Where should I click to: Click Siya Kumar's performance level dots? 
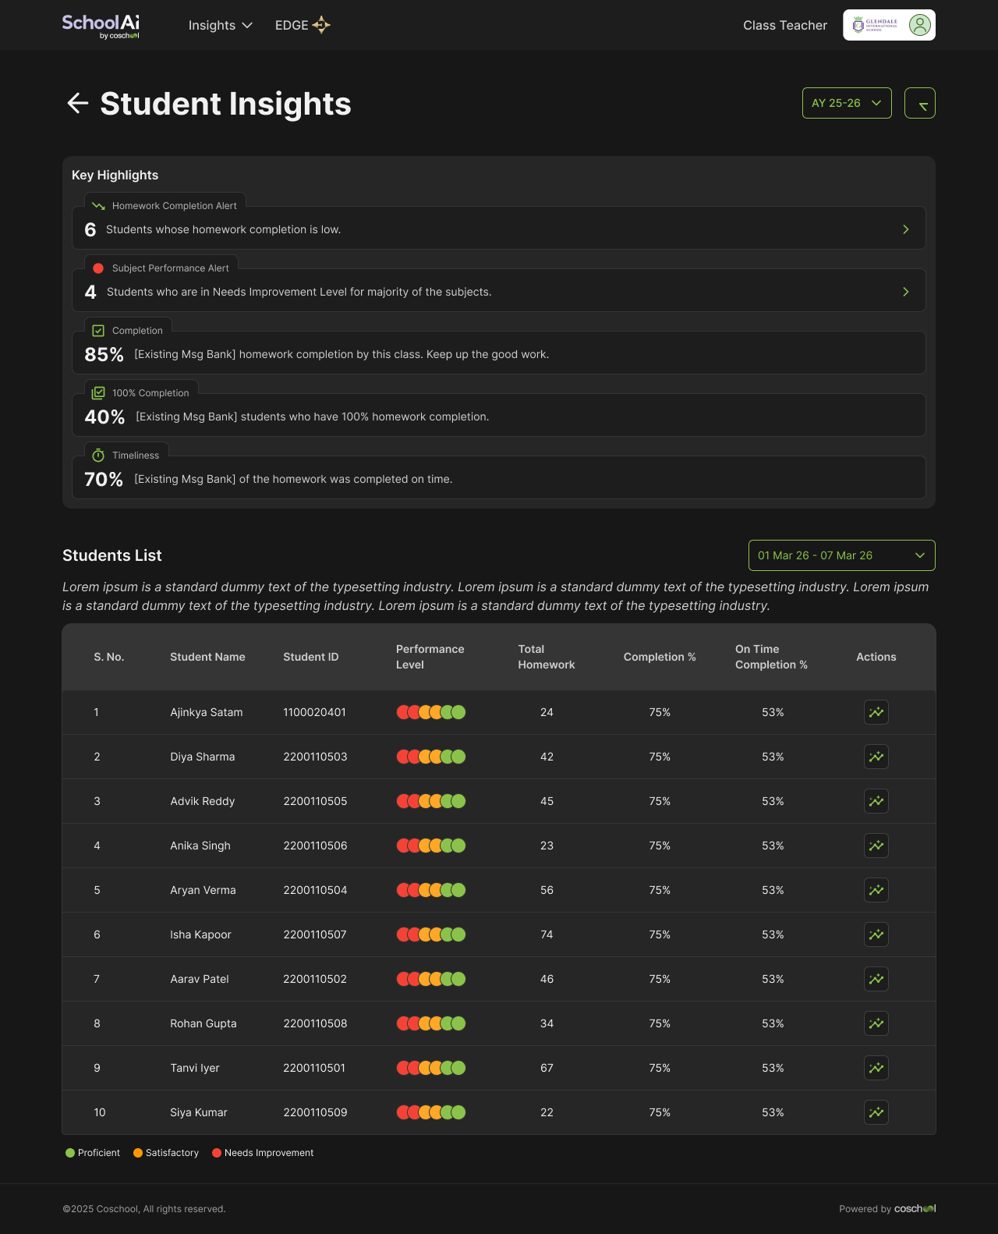tap(431, 1112)
